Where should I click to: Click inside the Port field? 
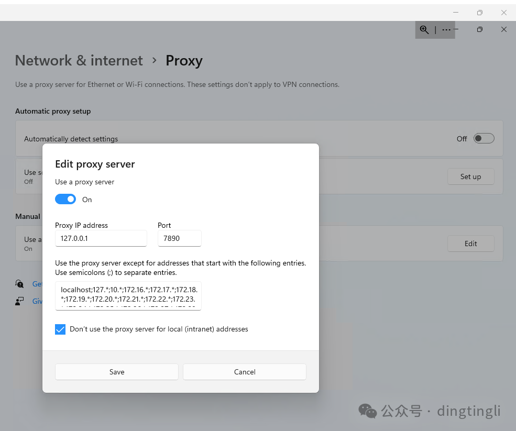coord(179,238)
